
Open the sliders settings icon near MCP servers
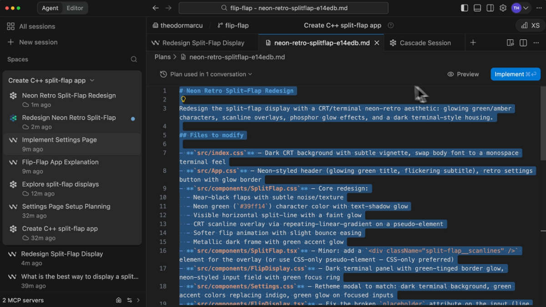(x=129, y=300)
